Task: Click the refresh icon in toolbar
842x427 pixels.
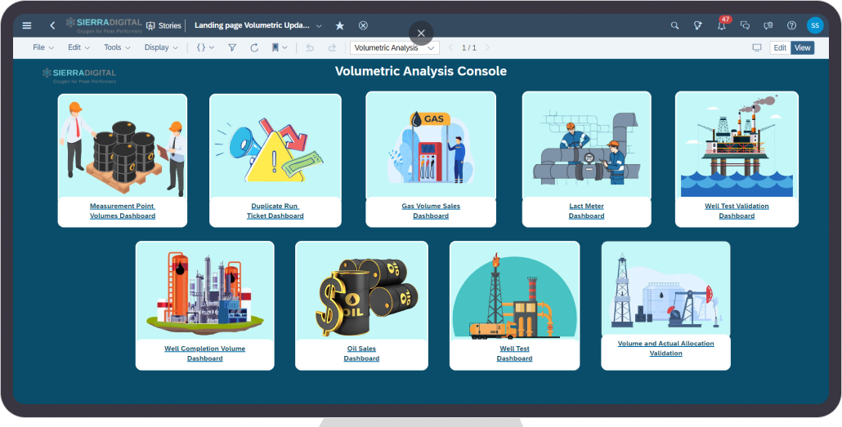Action: [254, 47]
